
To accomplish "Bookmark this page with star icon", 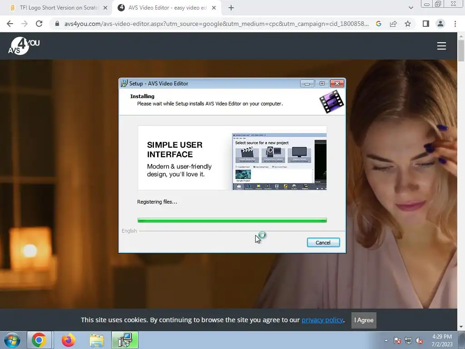I will [x=408, y=24].
